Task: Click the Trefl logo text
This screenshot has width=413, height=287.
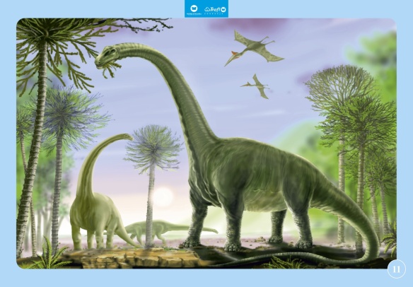Action: [215, 9]
